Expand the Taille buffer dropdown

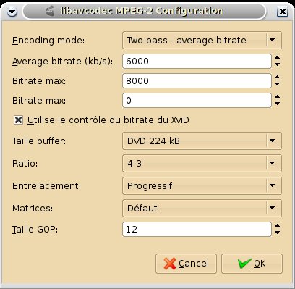pyautogui.click(x=202, y=141)
